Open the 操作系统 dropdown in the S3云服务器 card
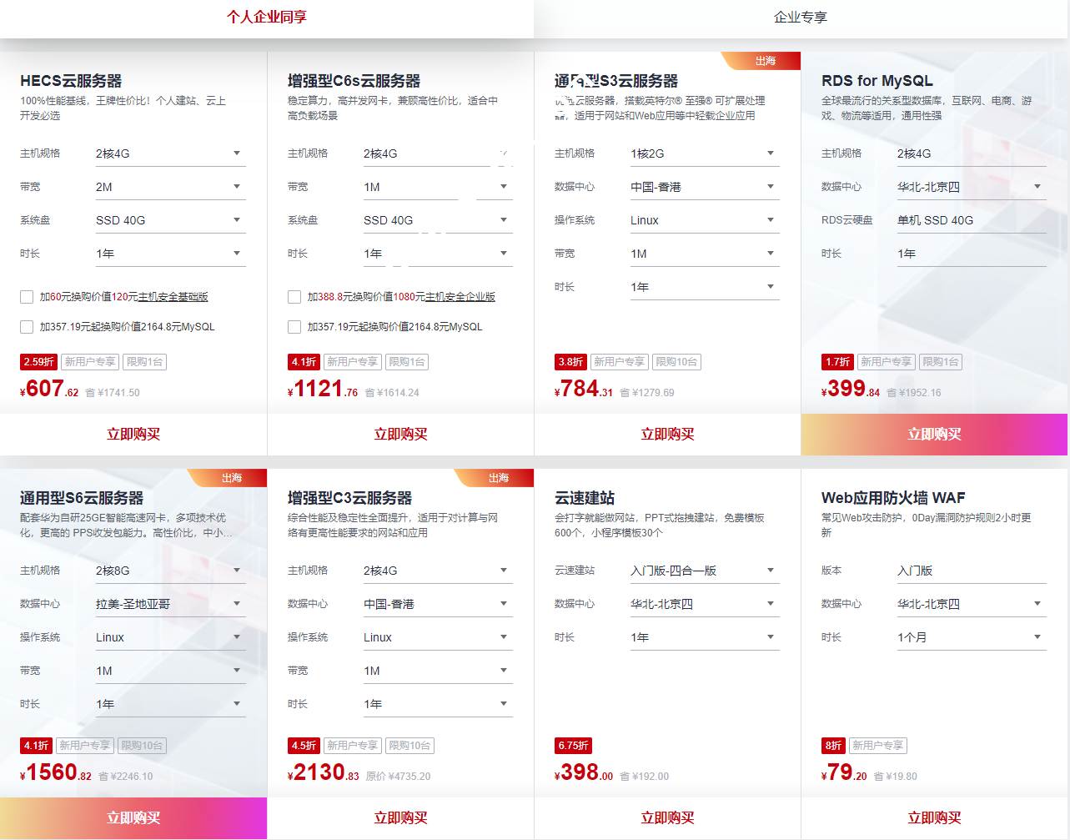Viewport: 1070px width, 840px height. pos(705,220)
